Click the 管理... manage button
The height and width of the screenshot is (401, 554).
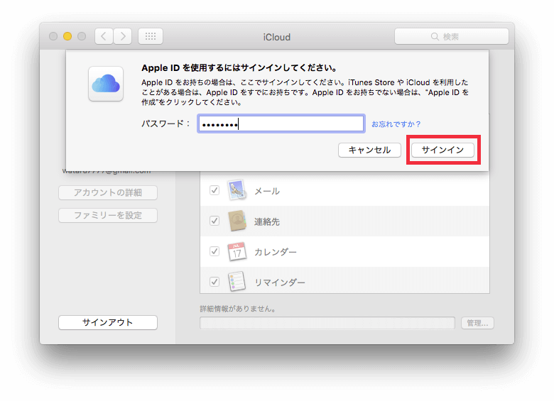pyautogui.click(x=477, y=323)
